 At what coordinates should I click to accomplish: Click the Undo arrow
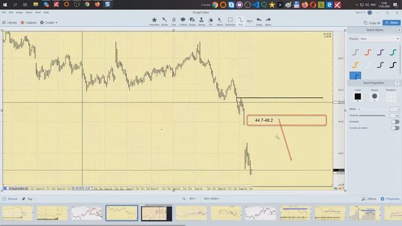click(259, 21)
